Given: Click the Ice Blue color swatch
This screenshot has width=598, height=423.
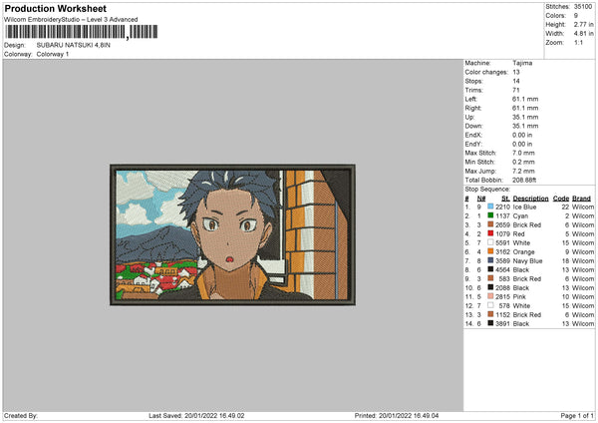Looking at the screenshot, I should pyautogui.click(x=490, y=207).
